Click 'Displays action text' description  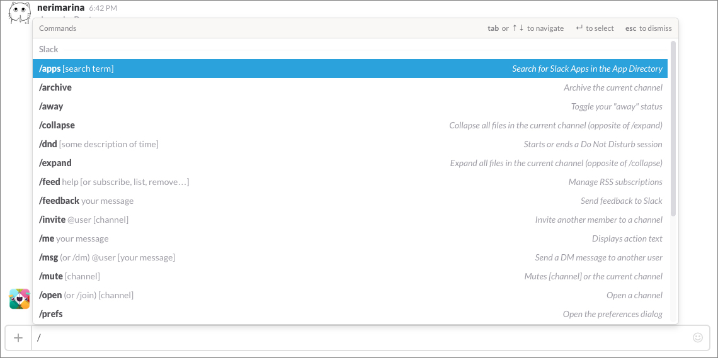click(x=627, y=238)
